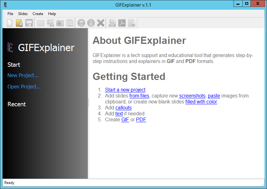267x189 pixels.
Task: Close the GIFExplainer window
Action: (258, 3)
